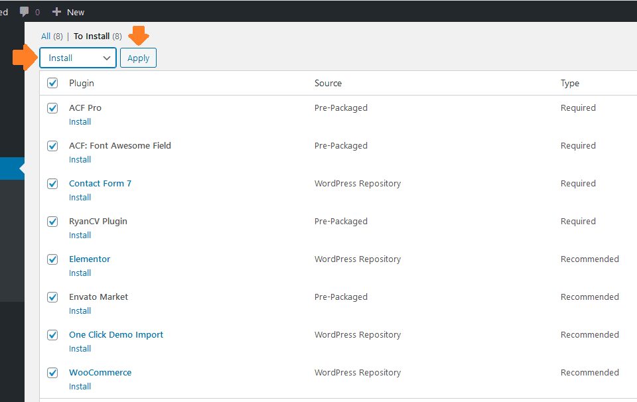Click the Envato Market plugin name

pos(99,297)
